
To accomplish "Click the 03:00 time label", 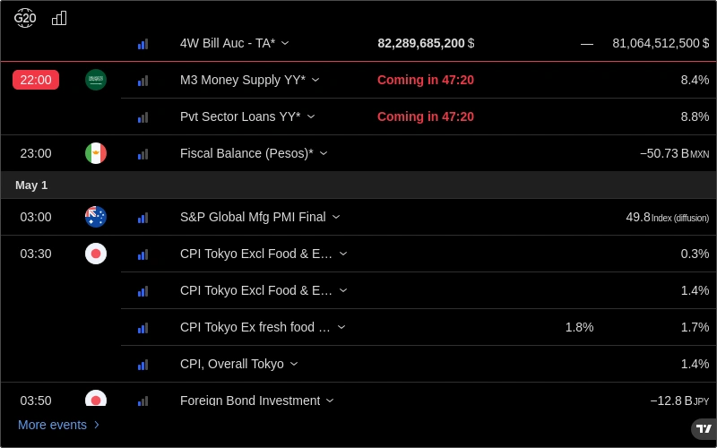I will click(36, 217).
